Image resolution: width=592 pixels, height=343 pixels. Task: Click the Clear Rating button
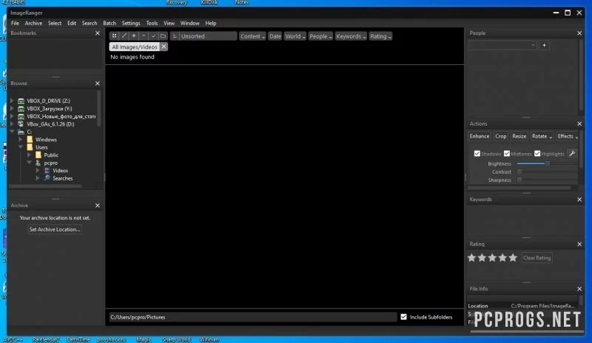tap(536, 258)
